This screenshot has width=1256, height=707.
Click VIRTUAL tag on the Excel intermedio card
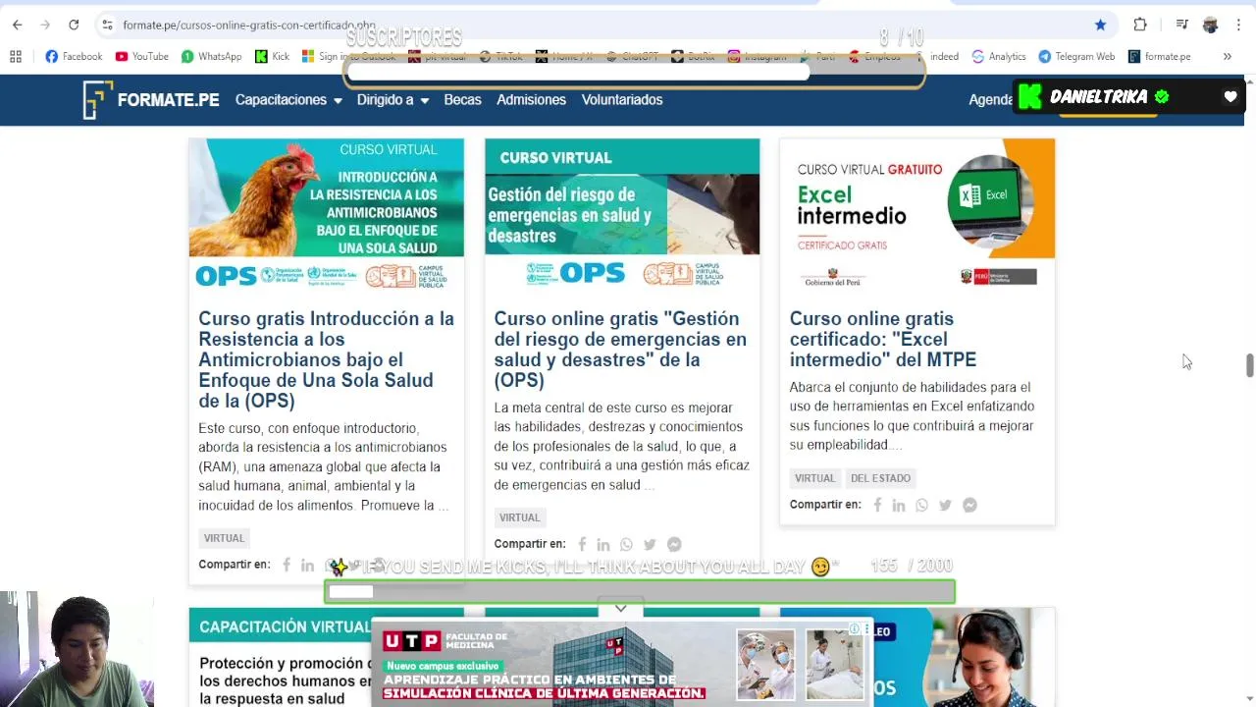(x=814, y=478)
